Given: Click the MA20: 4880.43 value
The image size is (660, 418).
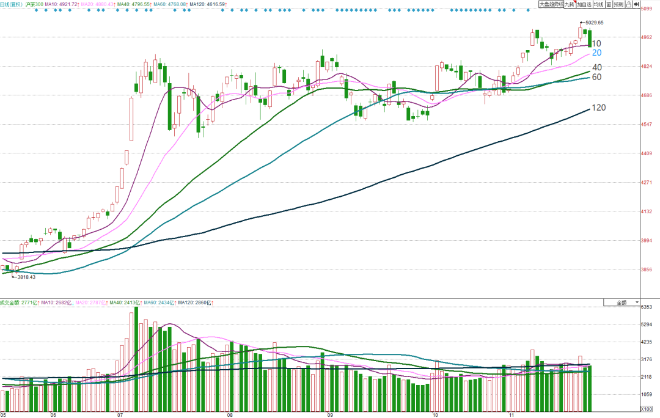Looking at the screenshot, I should (97, 4).
